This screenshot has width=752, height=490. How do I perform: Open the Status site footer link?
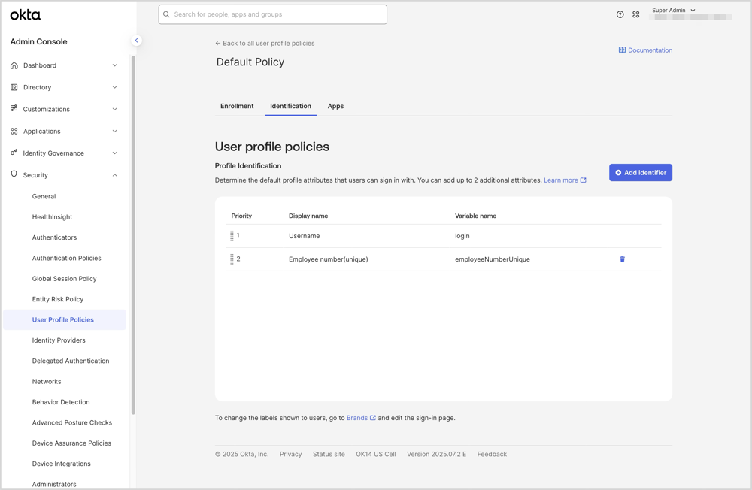329,454
